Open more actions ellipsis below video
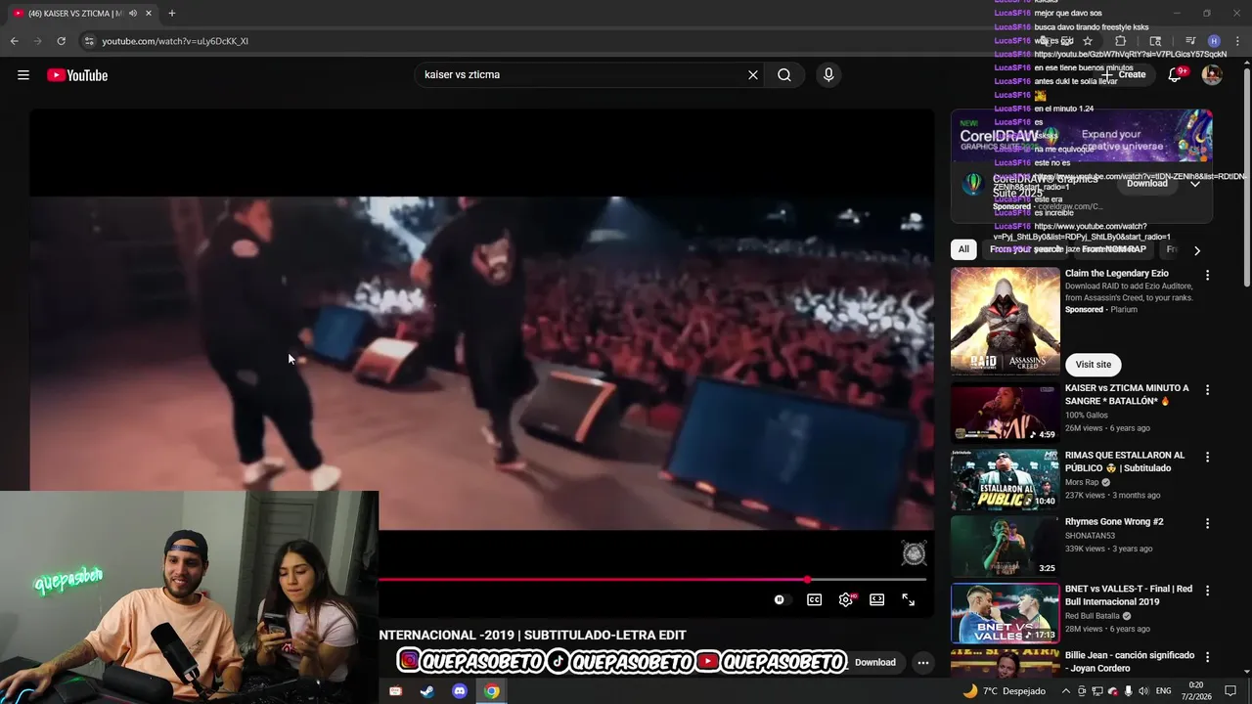Viewport: 1252px width, 704px height. [922, 662]
